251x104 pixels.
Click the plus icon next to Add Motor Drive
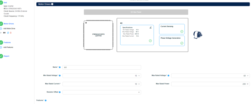coord(1,28)
